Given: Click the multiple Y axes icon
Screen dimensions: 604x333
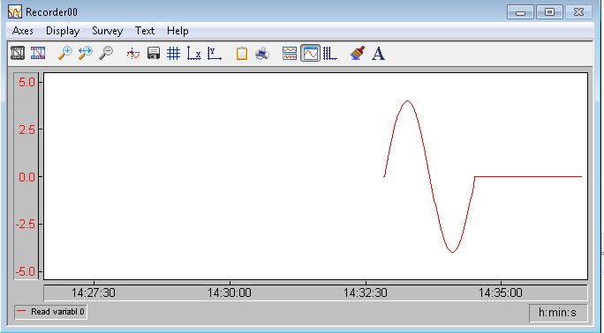Looking at the screenshot, I should (330, 53).
